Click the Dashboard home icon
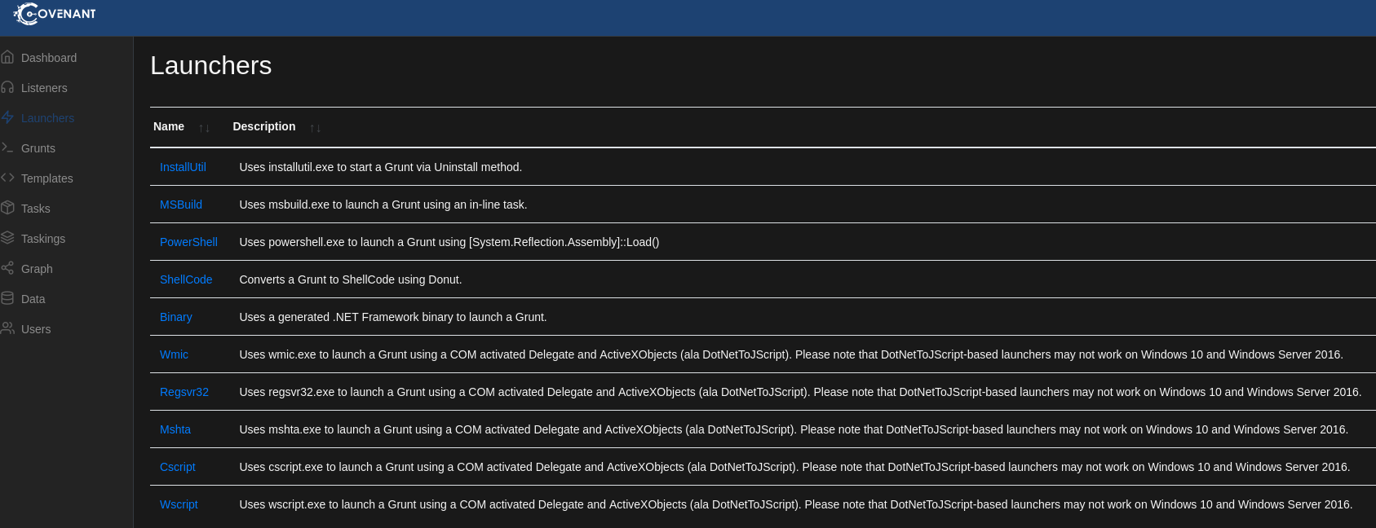This screenshot has width=1376, height=528. [x=8, y=57]
